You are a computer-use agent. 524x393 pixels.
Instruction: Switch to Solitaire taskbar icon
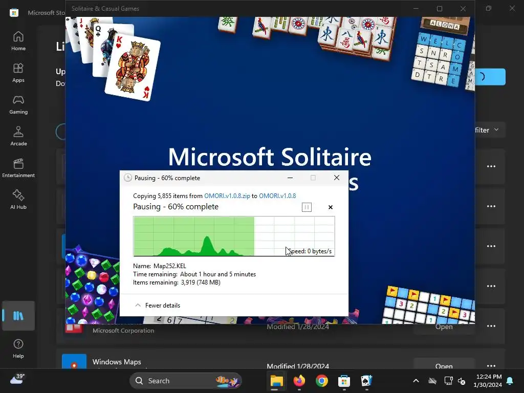366,381
